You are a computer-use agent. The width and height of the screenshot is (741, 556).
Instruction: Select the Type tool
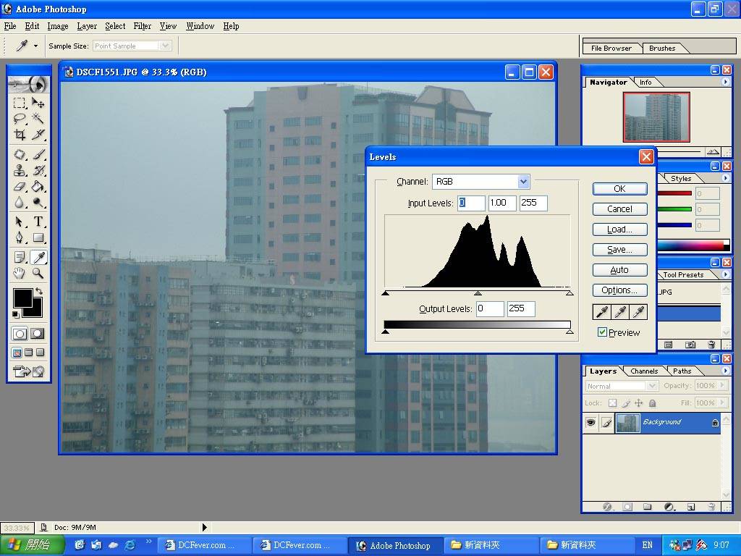point(38,222)
